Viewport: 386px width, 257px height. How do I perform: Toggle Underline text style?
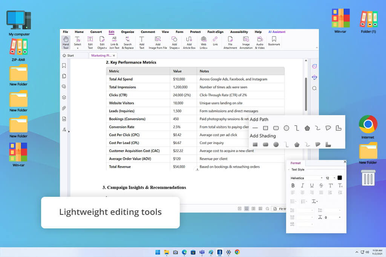click(312, 185)
